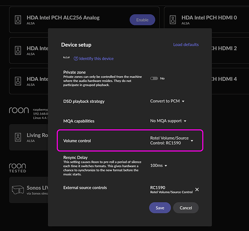Remove the RC1590 external source control
This screenshot has width=249, height=231.
click(197, 189)
